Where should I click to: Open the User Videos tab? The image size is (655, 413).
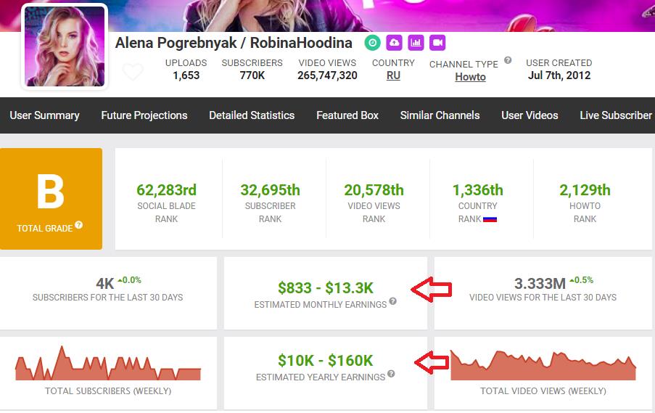click(x=530, y=115)
